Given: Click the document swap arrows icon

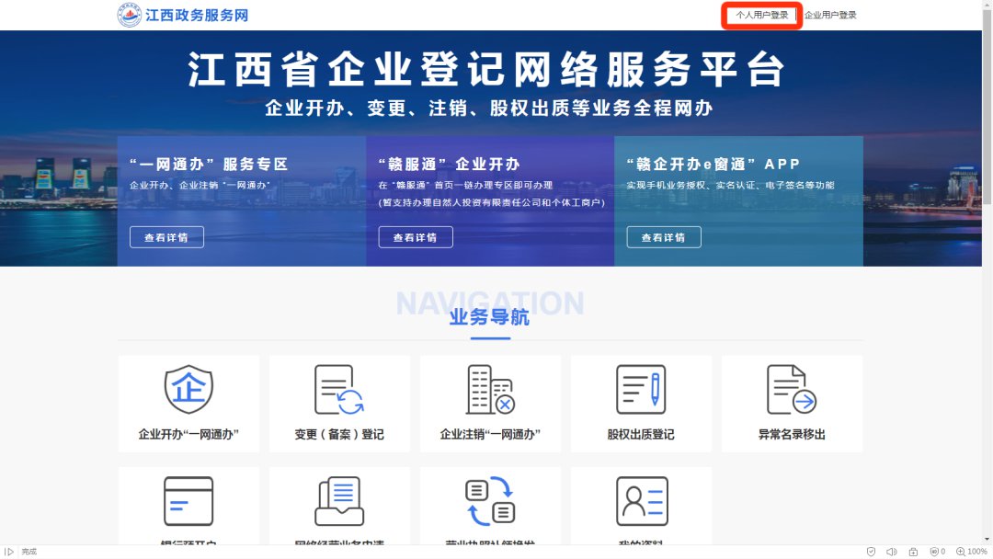Looking at the screenshot, I should point(490,501).
